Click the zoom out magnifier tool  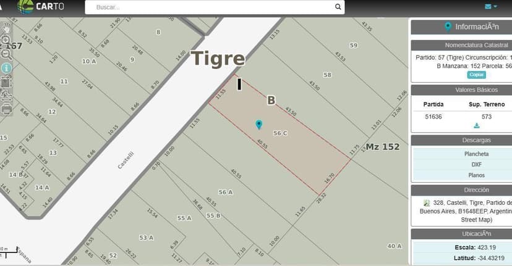(6, 54)
